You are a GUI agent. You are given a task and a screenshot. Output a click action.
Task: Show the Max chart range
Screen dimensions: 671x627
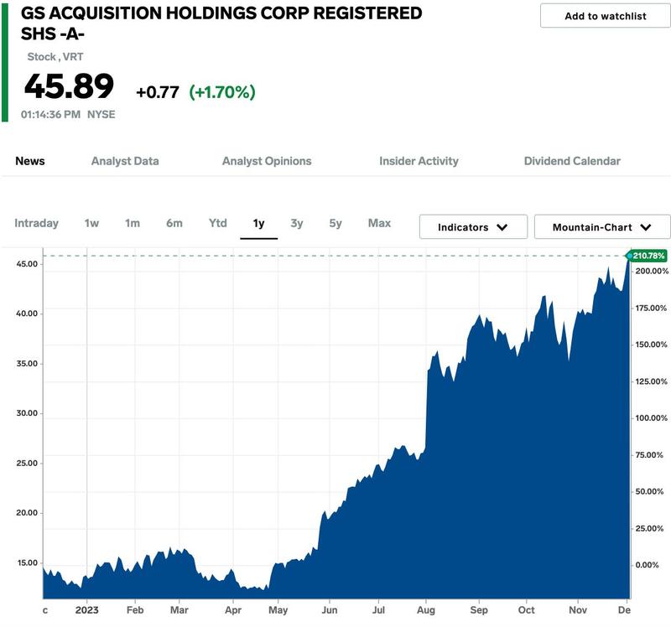(379, 223)
